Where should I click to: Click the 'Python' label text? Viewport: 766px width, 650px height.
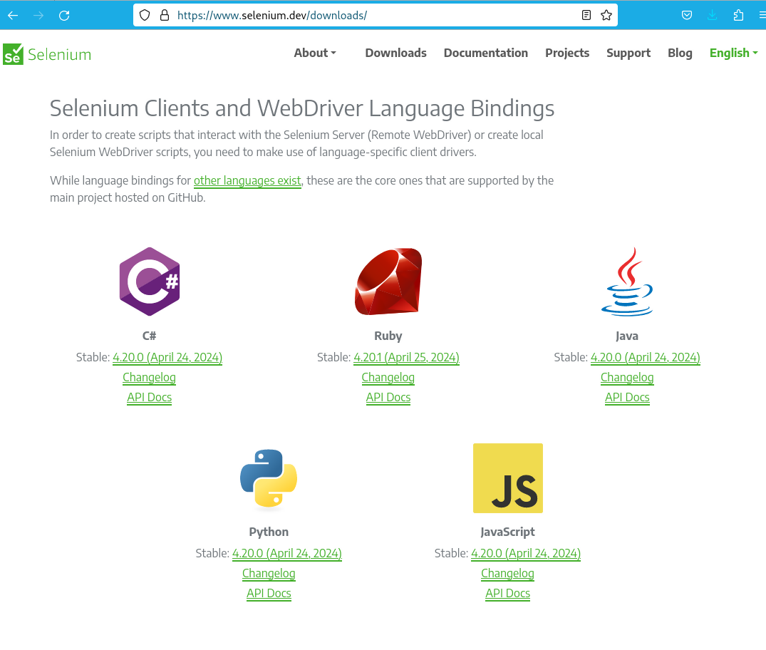pos(269,532)
